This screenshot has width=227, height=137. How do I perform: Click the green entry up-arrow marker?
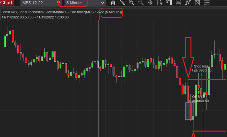point(199,92)
